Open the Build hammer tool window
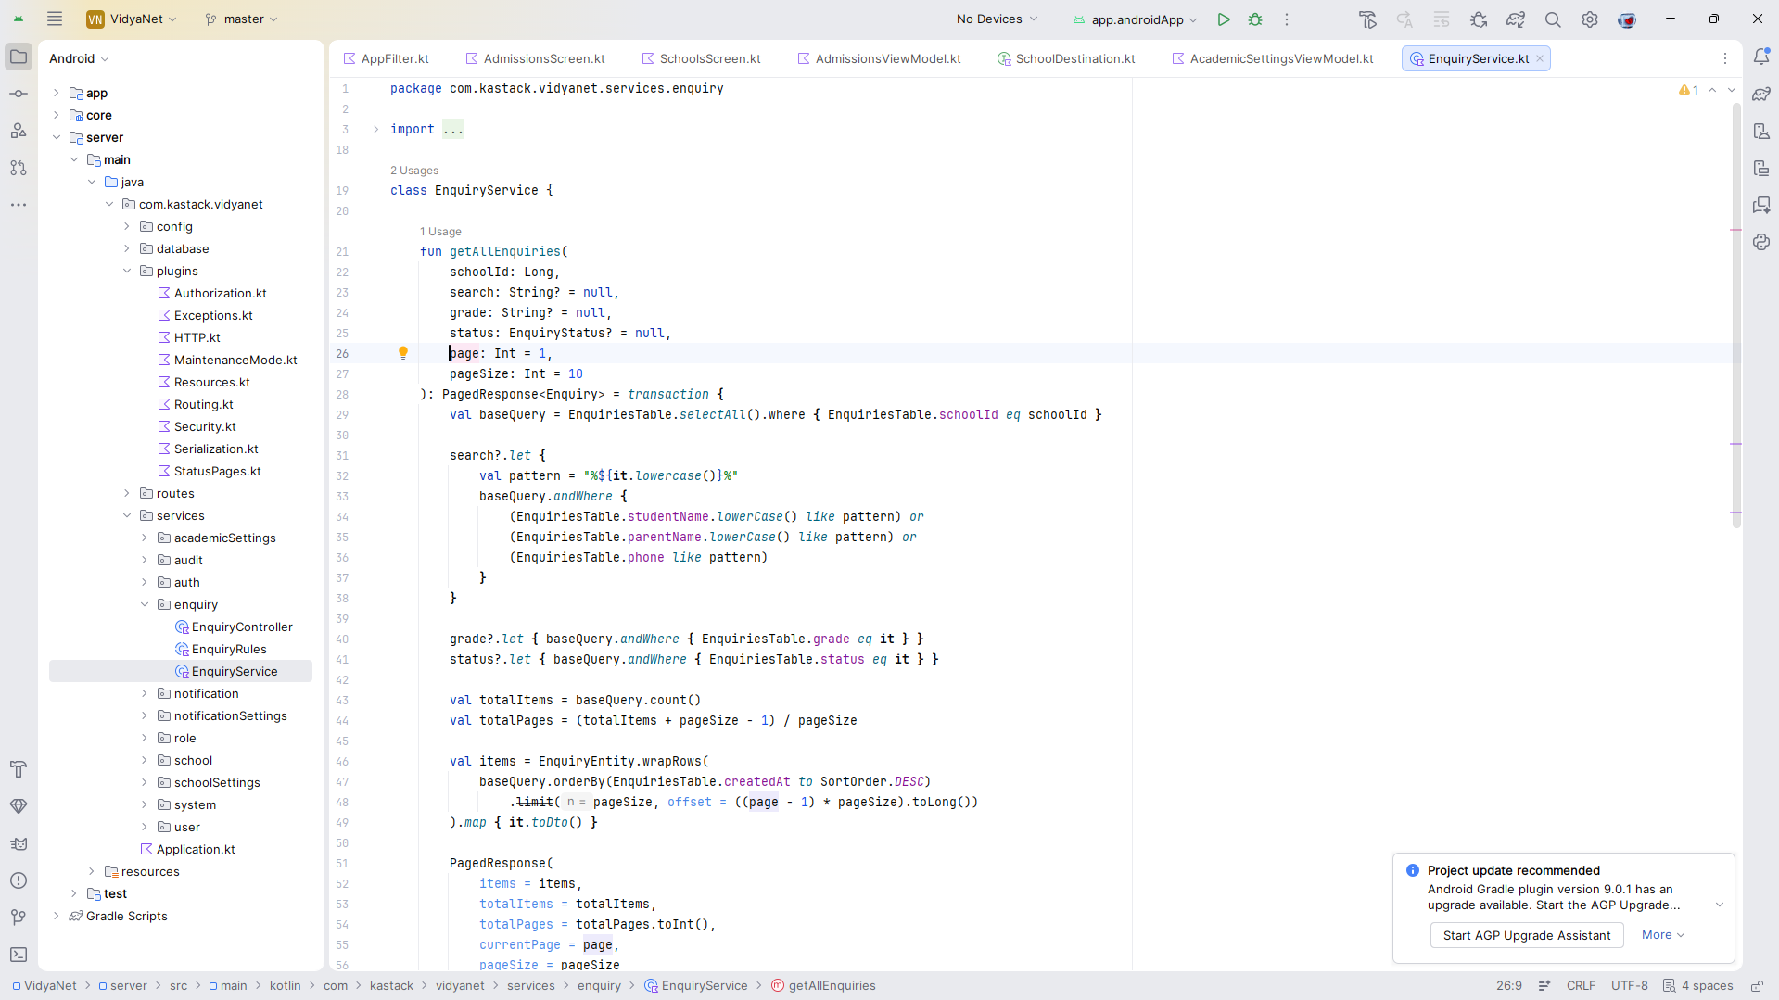Viewport: 1779px width, 1000px height. coord(19,769)
